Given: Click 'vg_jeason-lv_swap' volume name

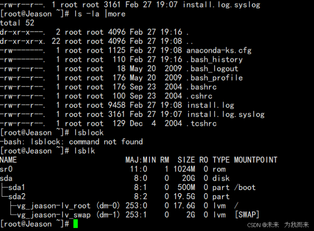Looking at the screenshot, I should [54, 215].
